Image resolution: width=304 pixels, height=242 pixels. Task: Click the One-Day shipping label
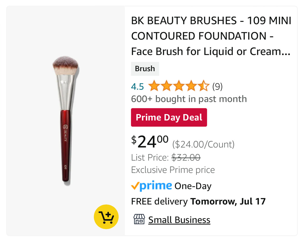click(x=193, y=186)
